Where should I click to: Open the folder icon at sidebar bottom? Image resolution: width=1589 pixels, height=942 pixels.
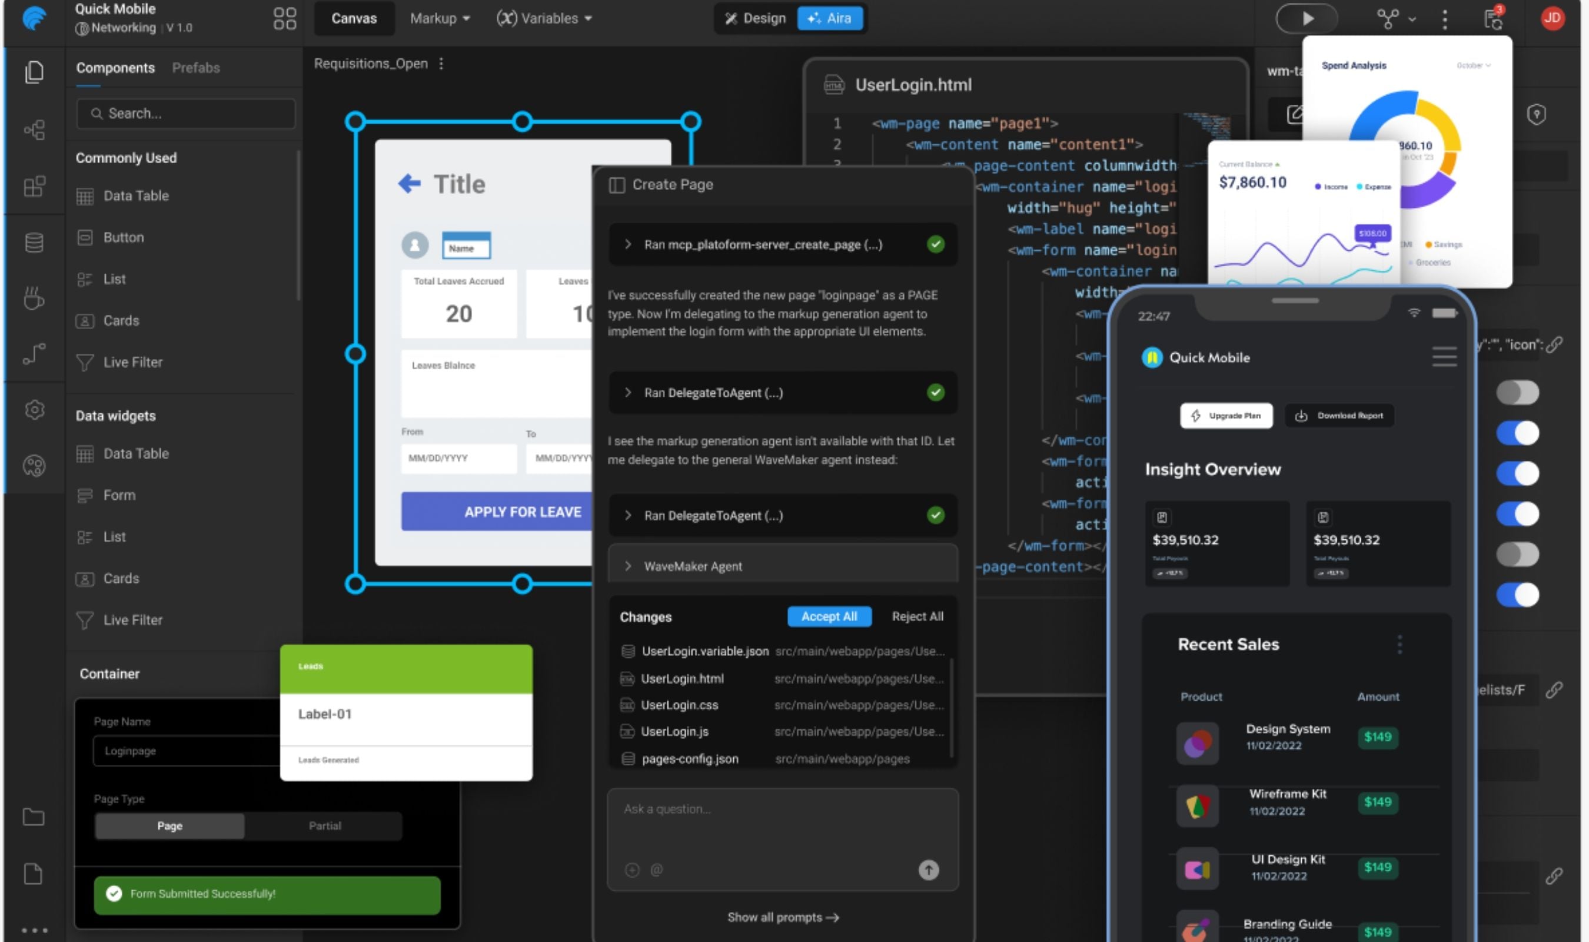pyautogui.click(x=33, y=817)
